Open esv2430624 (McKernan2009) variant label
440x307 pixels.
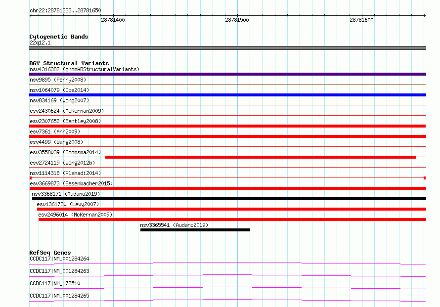(x=67, y=111)
